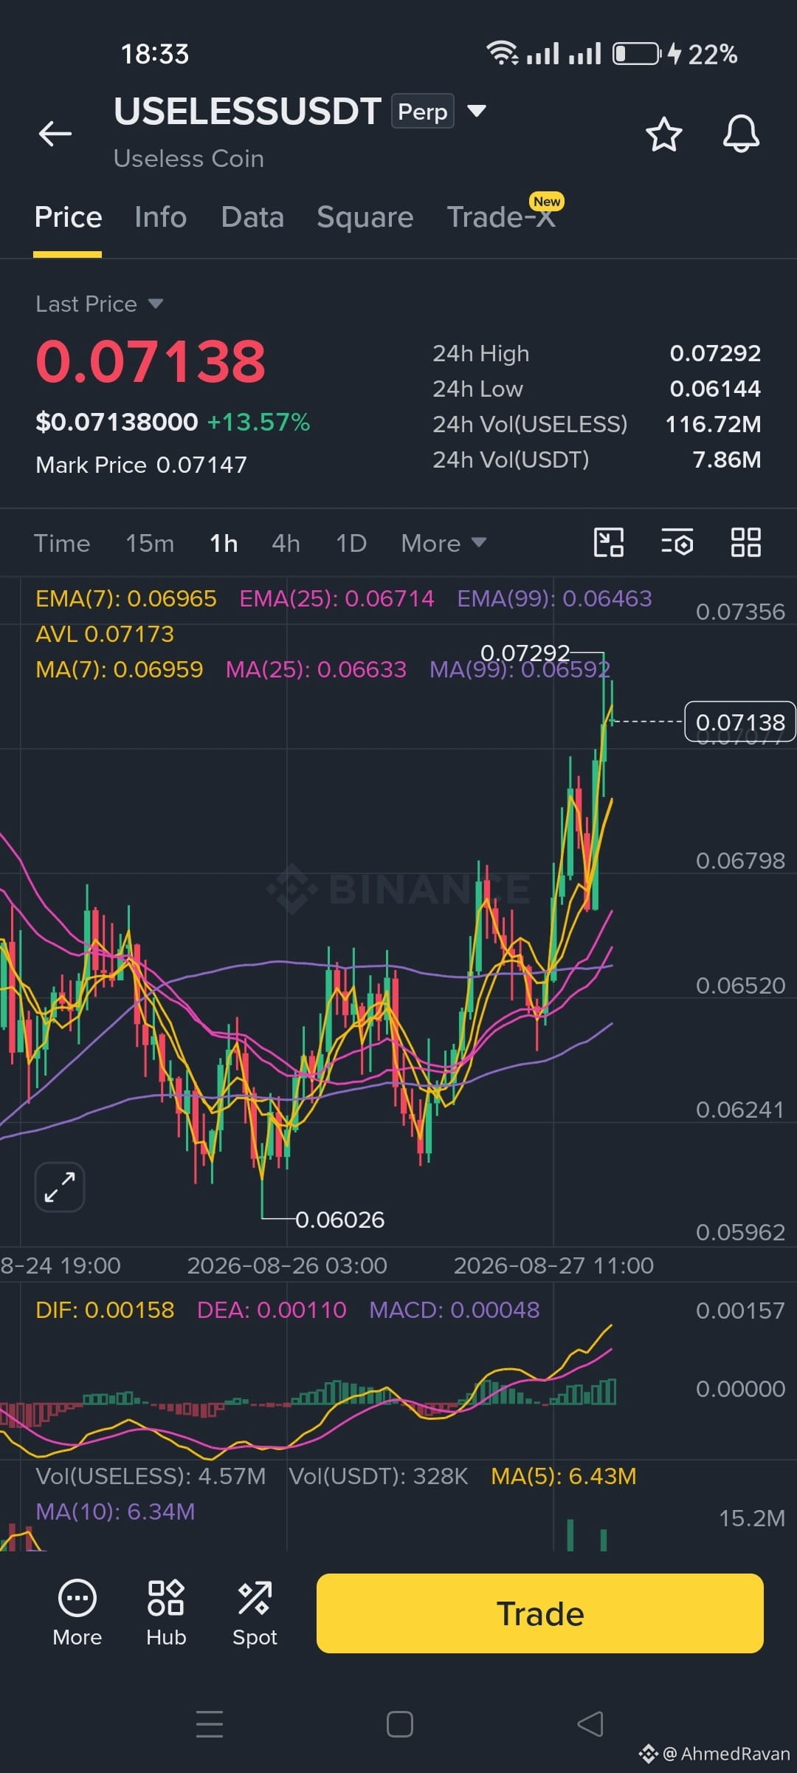Expand More timeframes dropdown

point(444,543)
